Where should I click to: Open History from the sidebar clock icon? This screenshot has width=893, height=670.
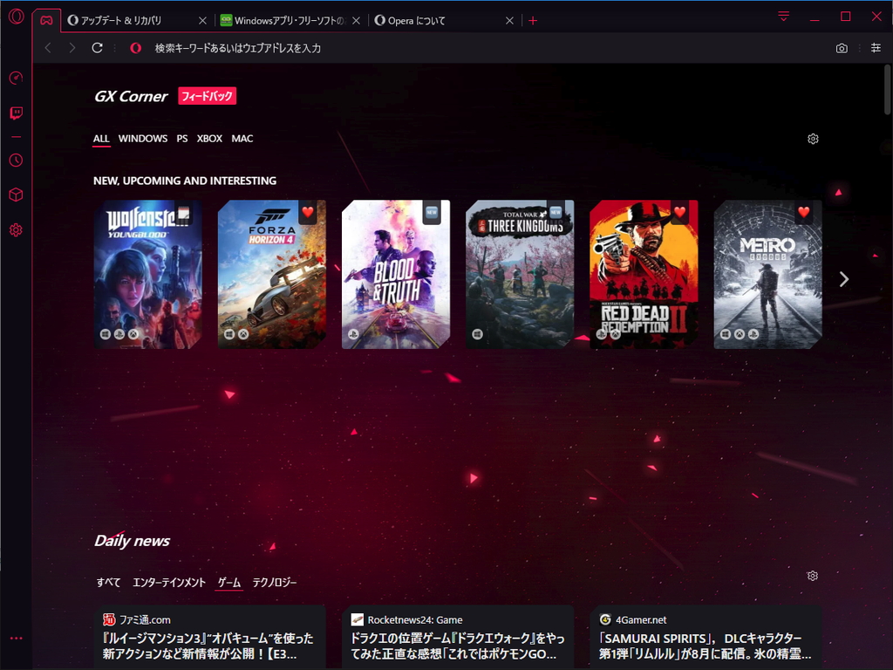[16, 161]
